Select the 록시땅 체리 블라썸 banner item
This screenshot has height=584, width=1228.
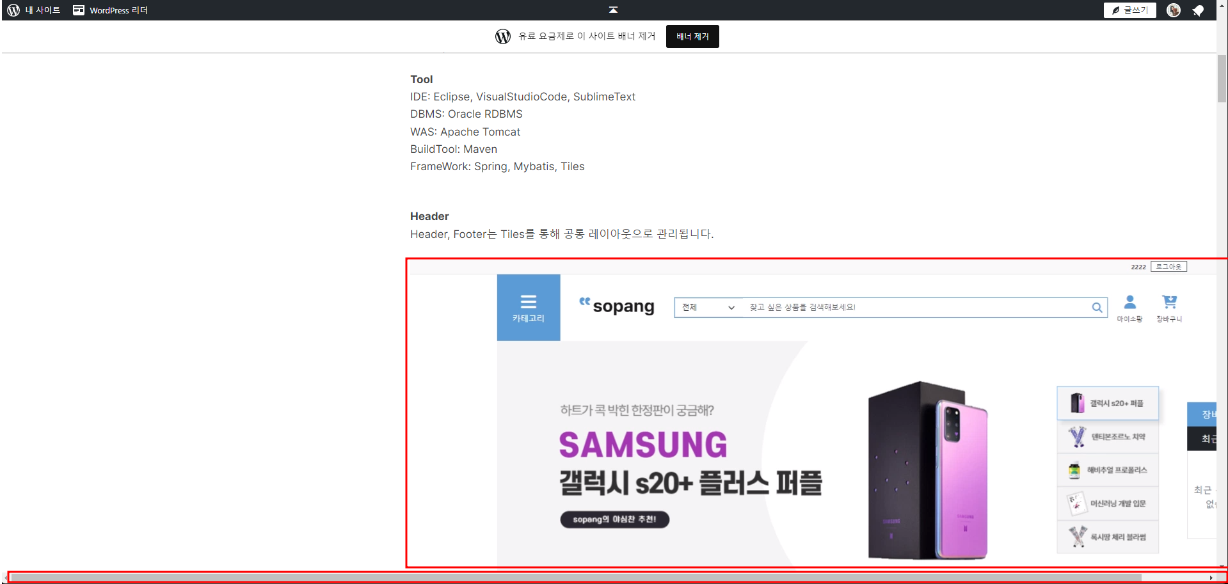pyautogui.click(x=1108, y=537)
